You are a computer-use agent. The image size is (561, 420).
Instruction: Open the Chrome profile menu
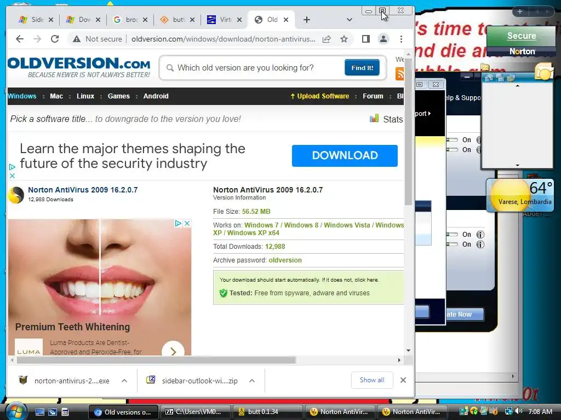pos(383,39)
